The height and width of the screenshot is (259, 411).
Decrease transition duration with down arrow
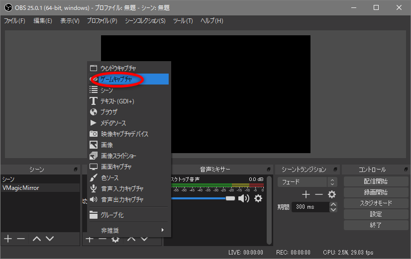coord(333,209)
